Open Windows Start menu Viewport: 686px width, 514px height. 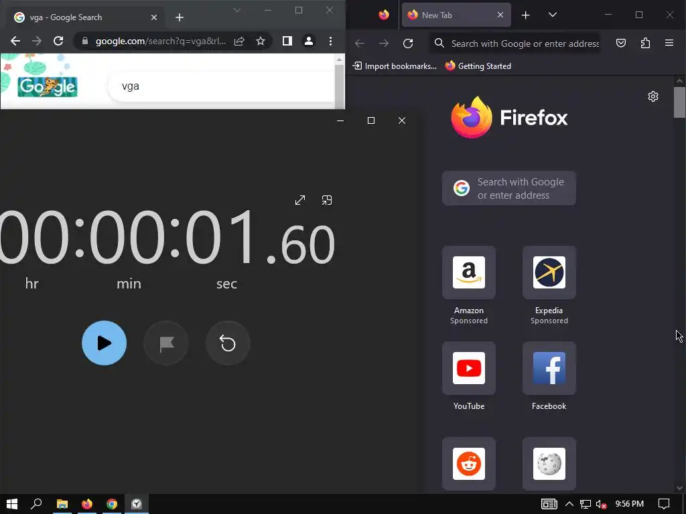[x=12, y=504]
